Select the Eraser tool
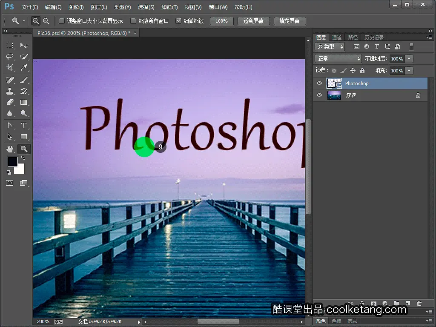The width and height of the screenshot is (436, 327). 10,102
